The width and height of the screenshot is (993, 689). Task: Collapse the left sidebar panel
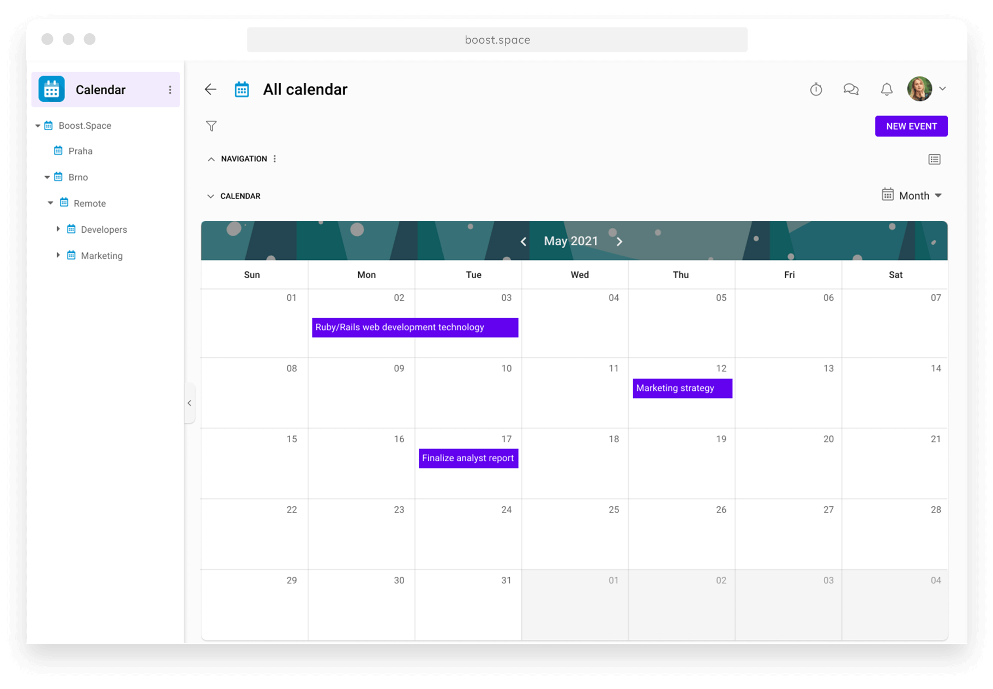190,403
